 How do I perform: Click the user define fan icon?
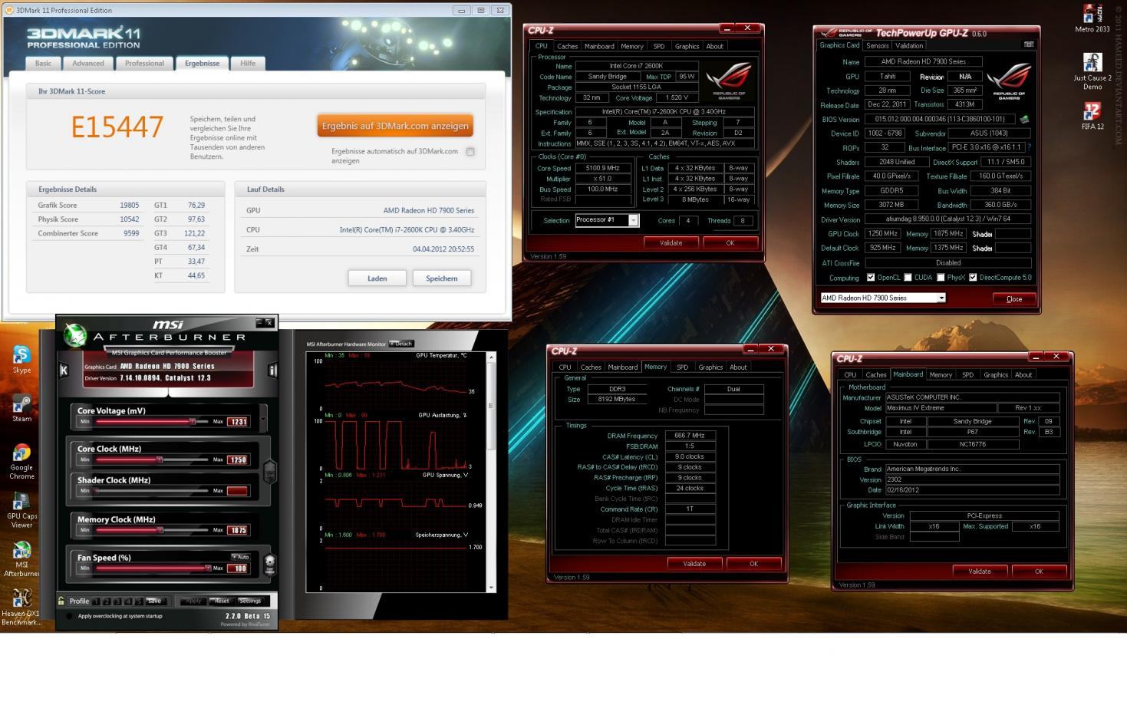(x=270, y=565)
